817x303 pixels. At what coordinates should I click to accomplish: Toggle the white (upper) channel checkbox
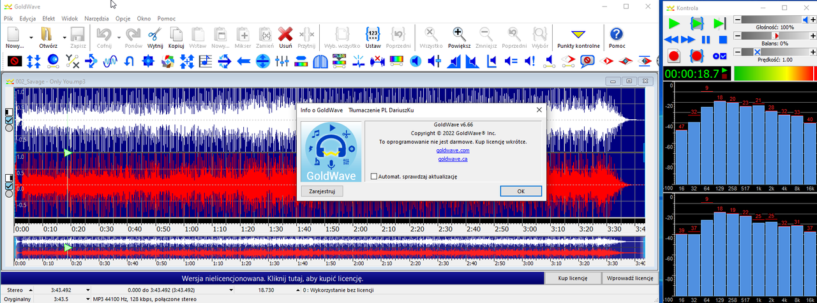pyautogui.click(x=9, y=120)
